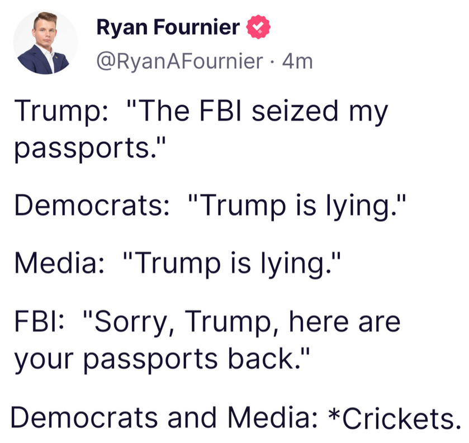Click the word "Trump:" starting the post

[61, 112]
